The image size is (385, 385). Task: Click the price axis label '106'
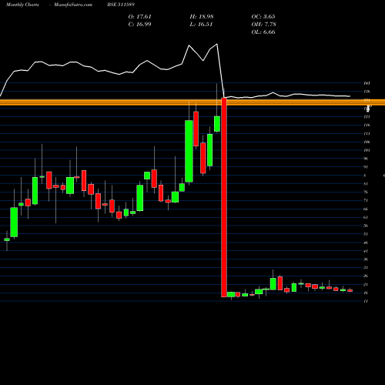[367, 142]
